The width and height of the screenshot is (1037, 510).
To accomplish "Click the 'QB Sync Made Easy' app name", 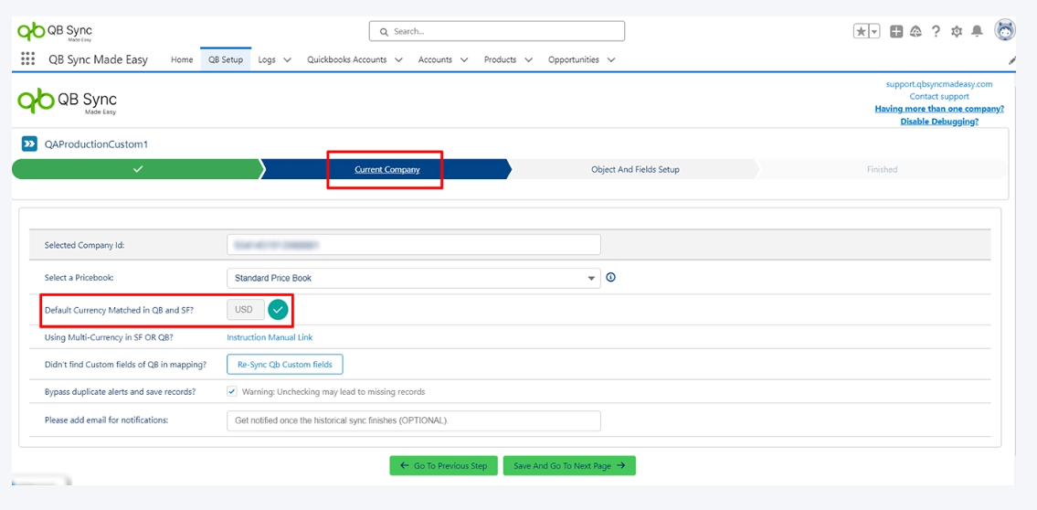I will coord(98,59).
